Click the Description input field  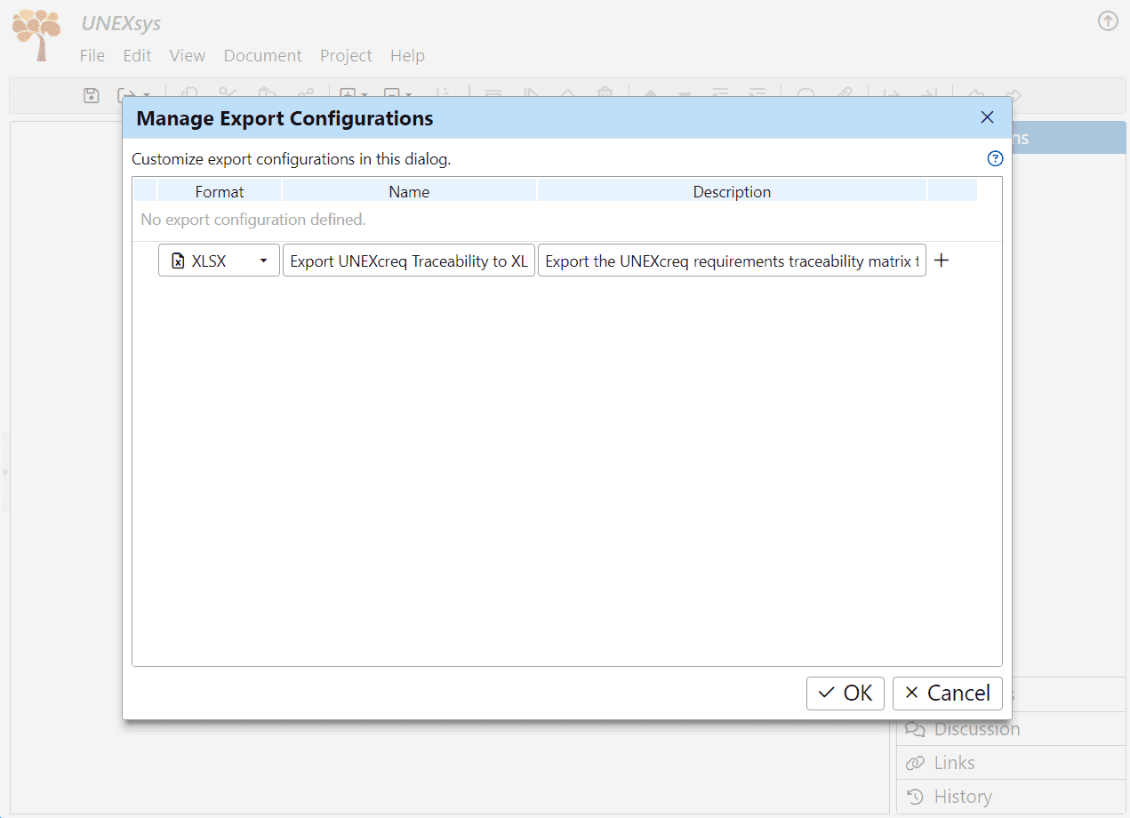click(x=732, y=261)
